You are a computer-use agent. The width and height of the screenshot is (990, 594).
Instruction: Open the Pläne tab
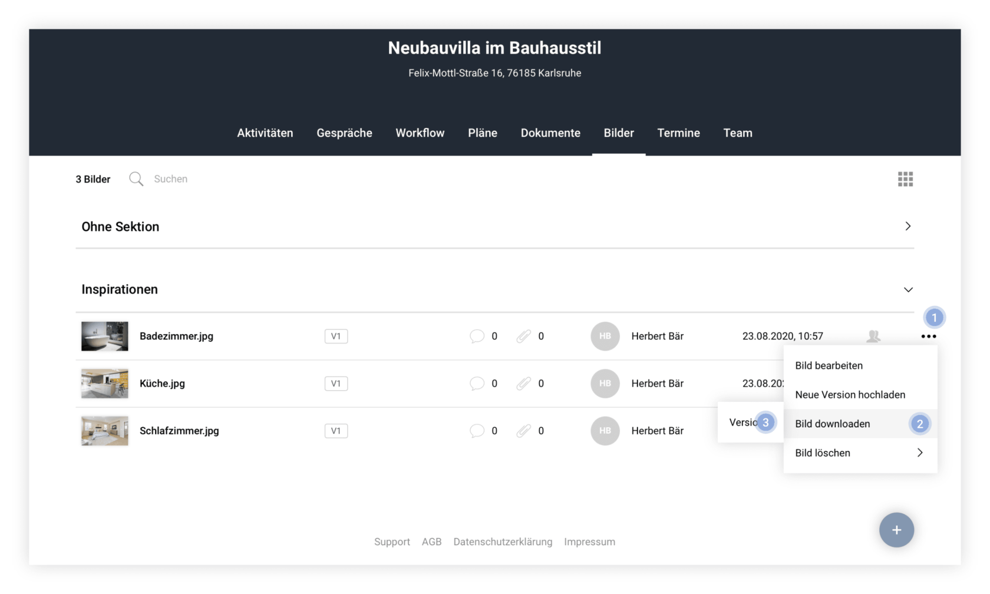coord(483,133)
